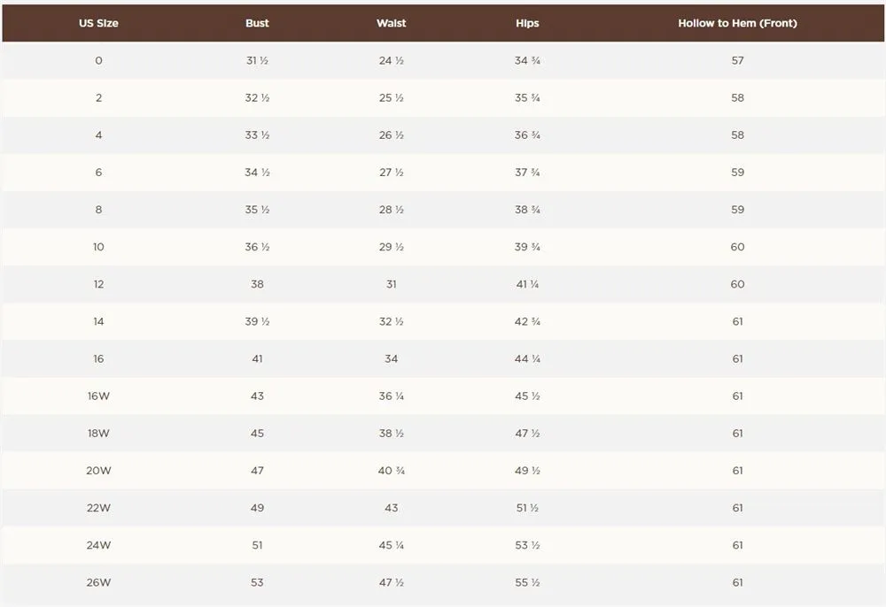Screen dimensions: 886x607
Task: Click hollow to hem value for size 26W
Action: tap(737, 583)
